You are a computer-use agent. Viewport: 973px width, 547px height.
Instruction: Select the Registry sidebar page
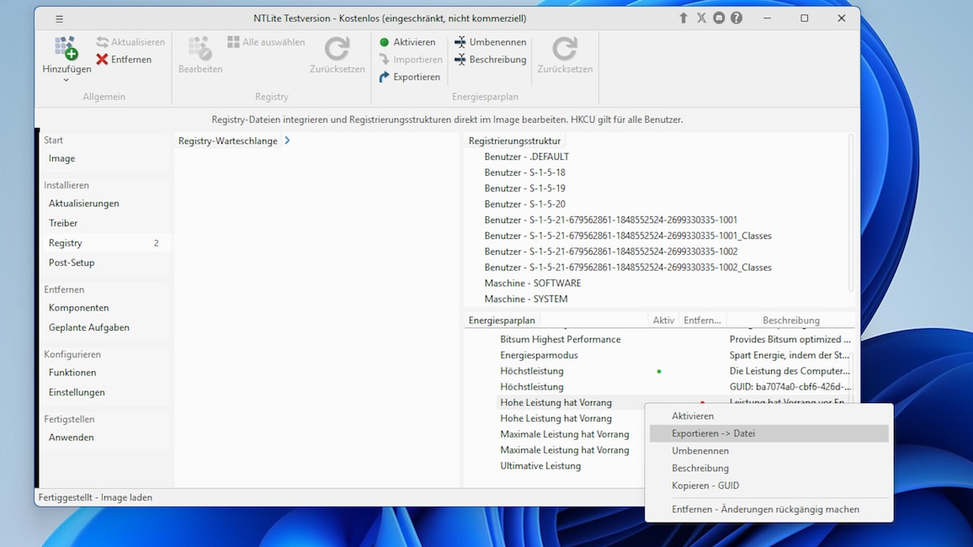(x=104, y=243)
